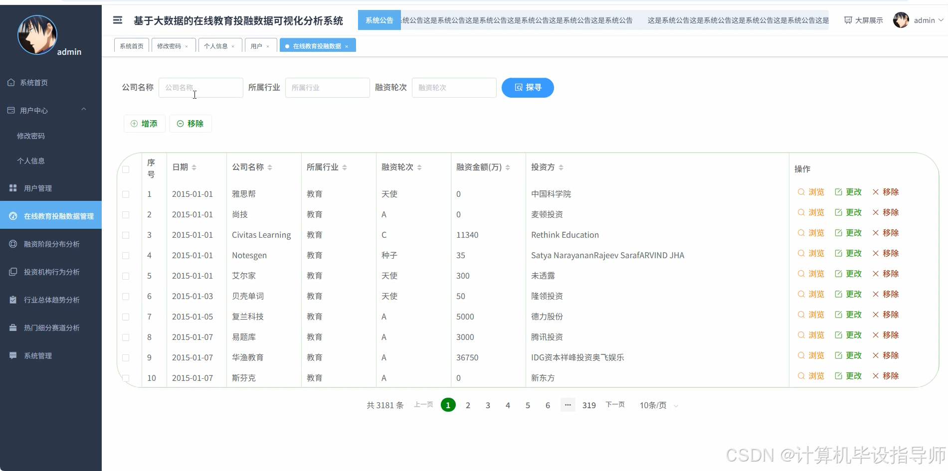The width and height of the screenshot is (948, 471).
Task: Sort by 所属行业 column arrows
Action: pos(345,167)
